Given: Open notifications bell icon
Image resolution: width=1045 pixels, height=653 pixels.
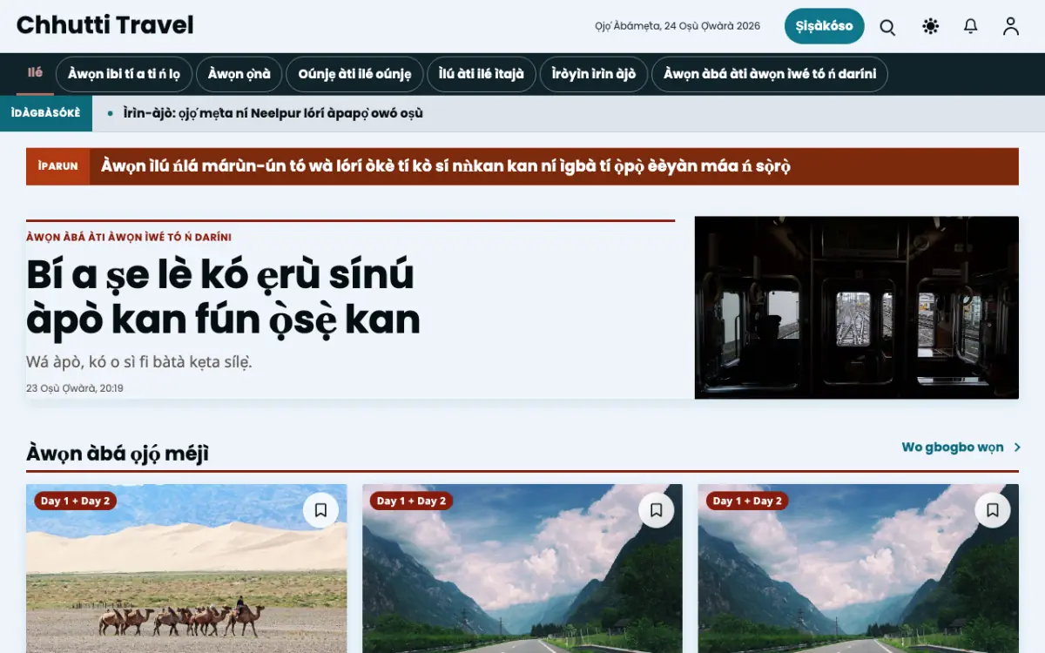Looking at the screenshot, I should tap(970, 27).
